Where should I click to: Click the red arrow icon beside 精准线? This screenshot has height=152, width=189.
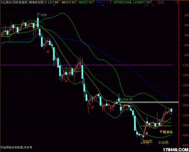coord(161,131)
